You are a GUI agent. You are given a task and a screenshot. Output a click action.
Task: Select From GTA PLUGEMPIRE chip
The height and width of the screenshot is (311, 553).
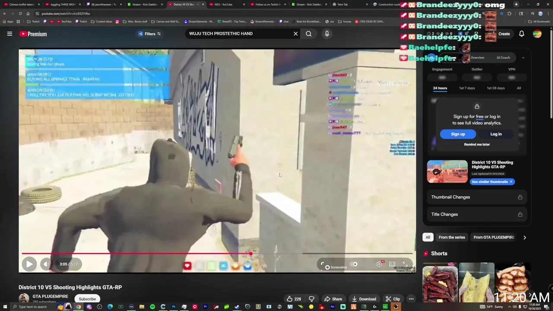tap(494, 237)
